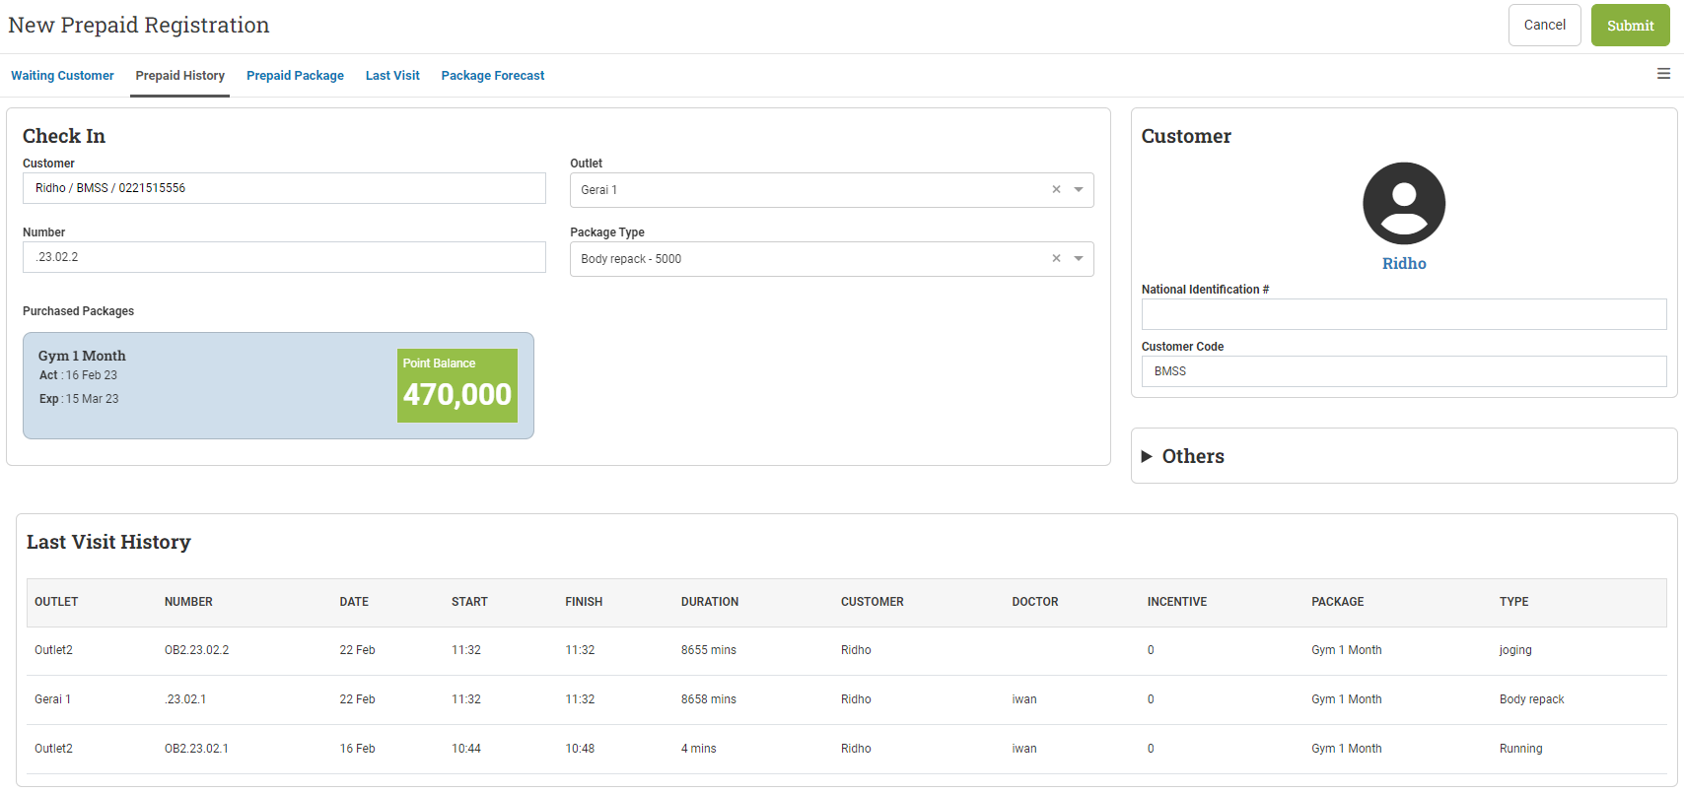Click the Number input field
The height and width of the screenshot is (793, 1684).
click(x=284, y=257)
